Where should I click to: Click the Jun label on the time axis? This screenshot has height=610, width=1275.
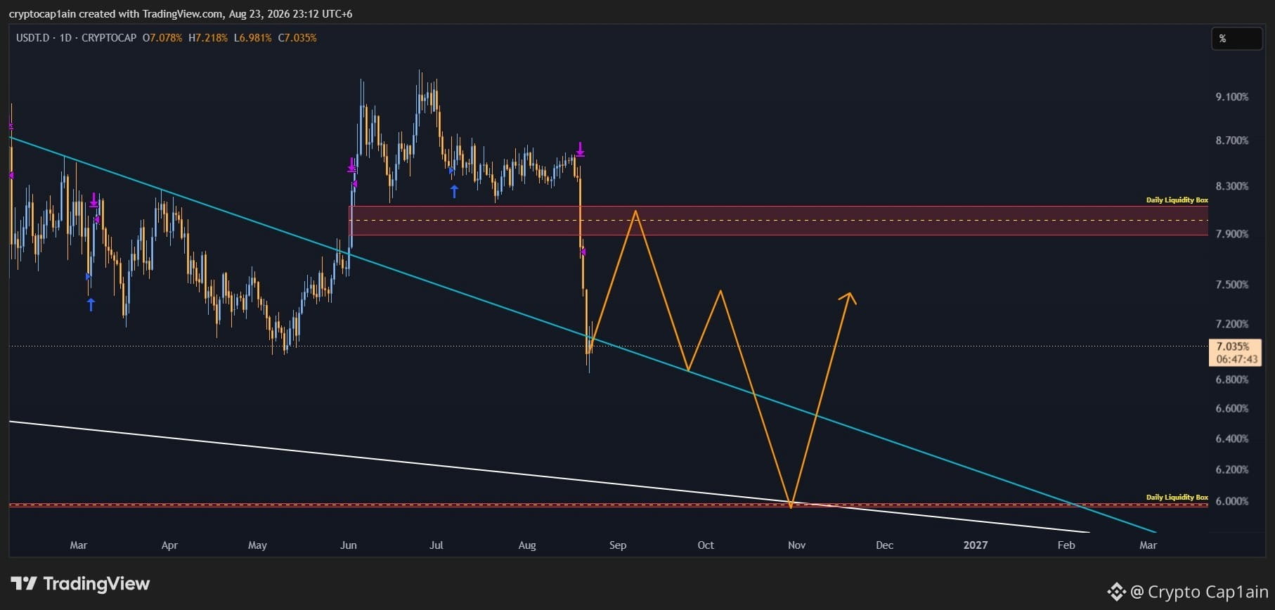348,545
